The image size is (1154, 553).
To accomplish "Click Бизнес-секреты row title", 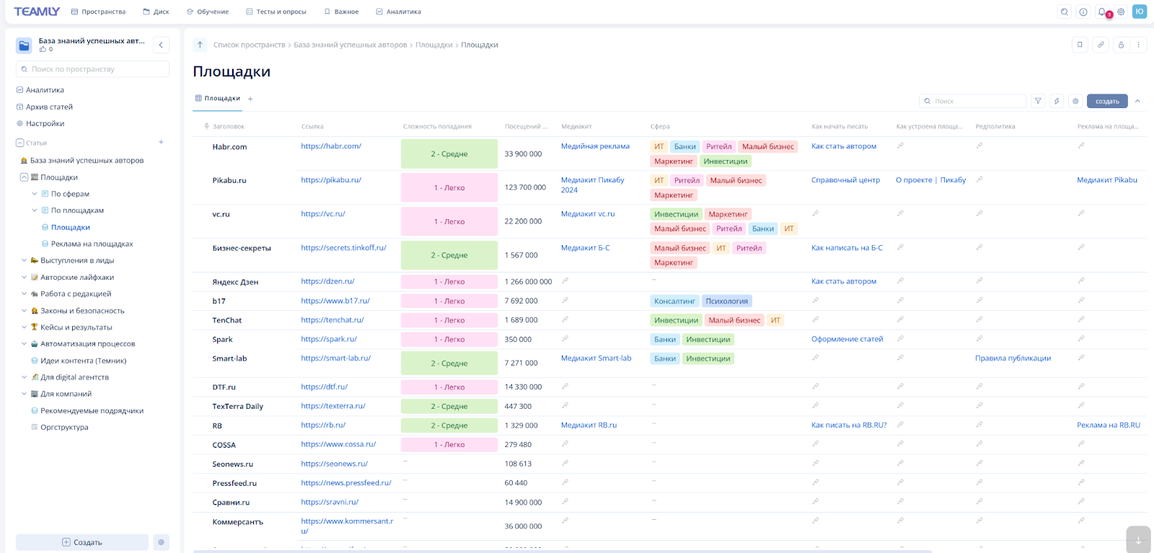I will point(242,248).
